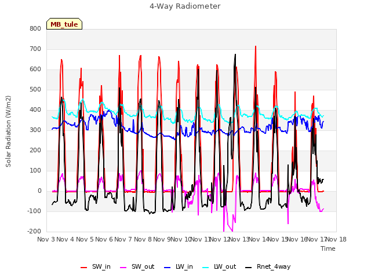Click the -100 y-axis label
This screenshot has width=371, height=278.
34,211
